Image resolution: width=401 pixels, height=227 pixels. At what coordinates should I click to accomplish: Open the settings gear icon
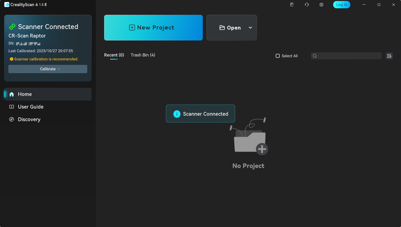pyautogui.click(x=321, y=5)
